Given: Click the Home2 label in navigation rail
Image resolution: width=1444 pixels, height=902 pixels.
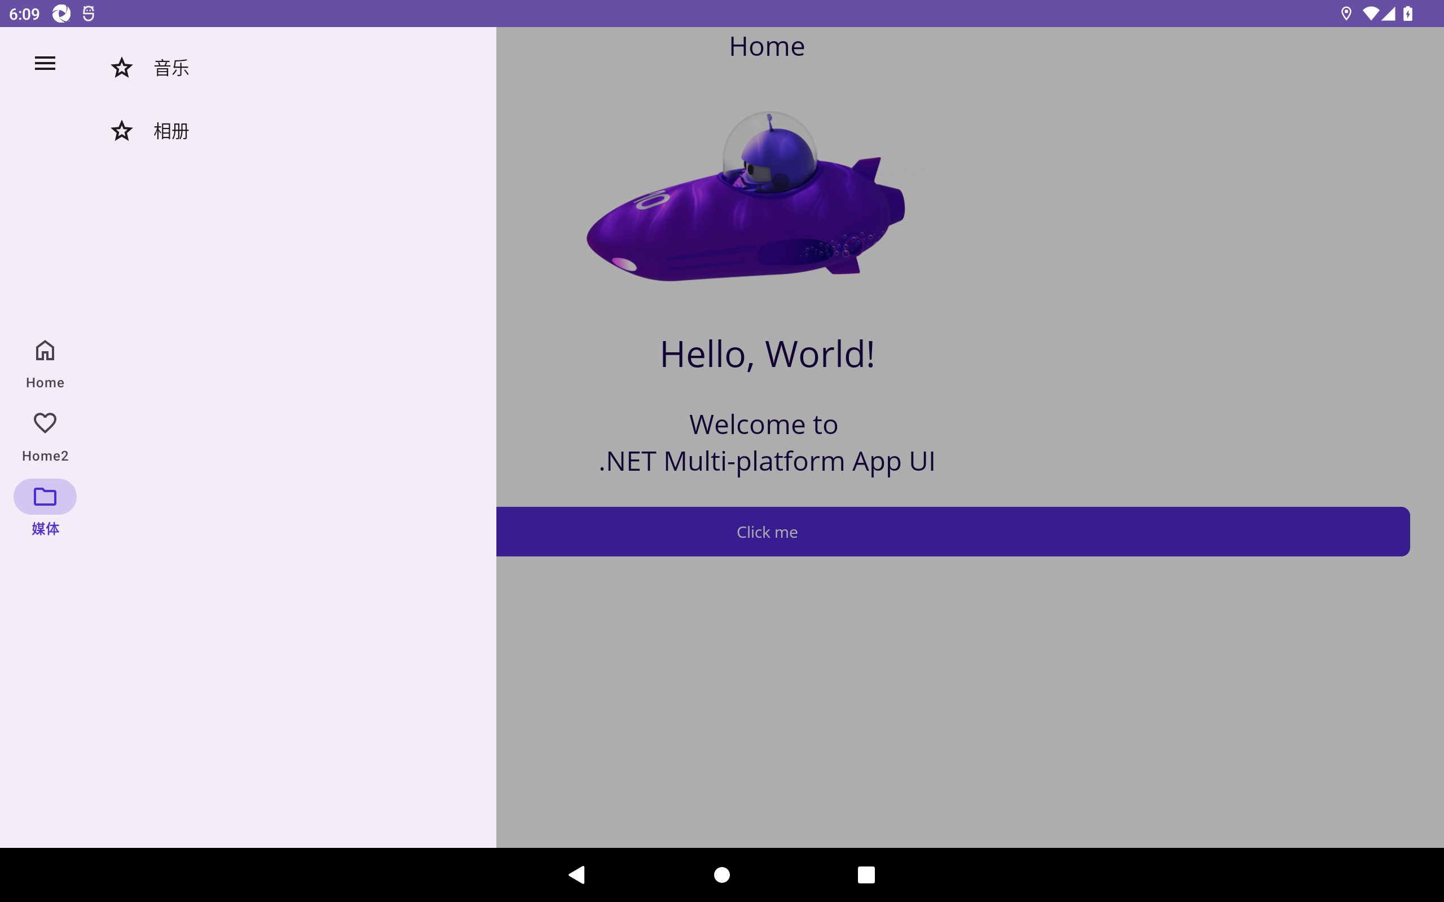Looking at the screenshot, I should tap(45, 456).
